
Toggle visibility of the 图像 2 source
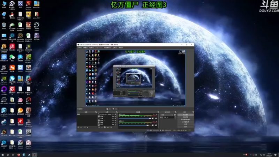[113, 121]
